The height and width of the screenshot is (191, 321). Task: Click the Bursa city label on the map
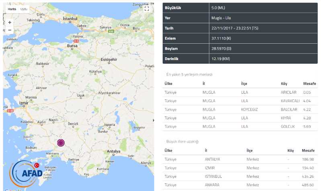pyautogui.click(x=72, y=46)
